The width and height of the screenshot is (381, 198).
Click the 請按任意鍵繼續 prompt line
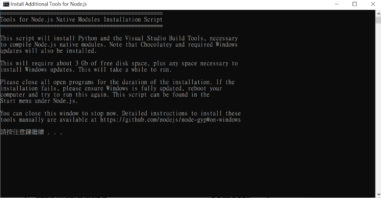(x=31, y=132)
